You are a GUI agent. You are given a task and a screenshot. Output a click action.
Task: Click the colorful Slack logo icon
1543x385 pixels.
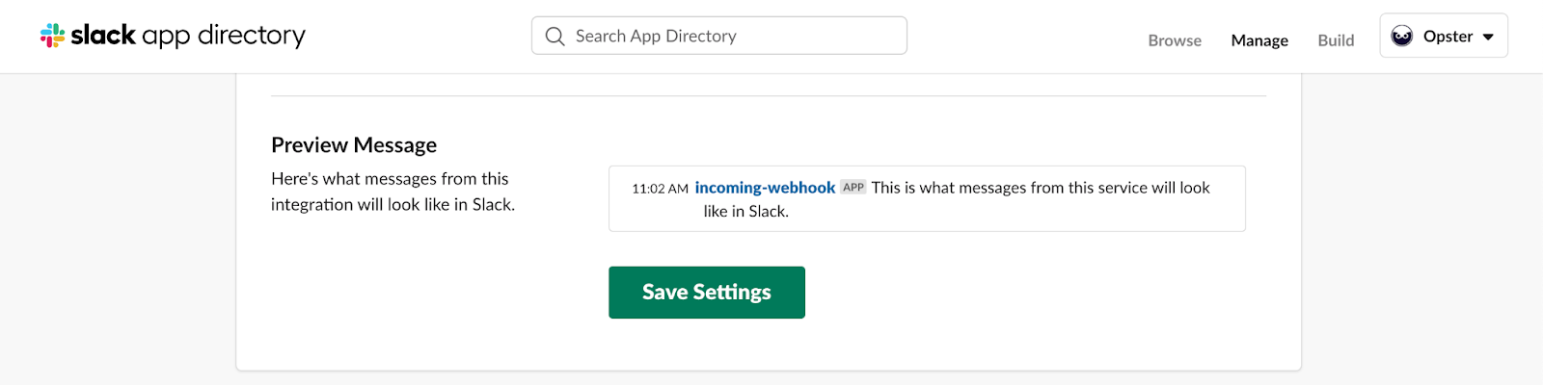[x=52, y=36]
